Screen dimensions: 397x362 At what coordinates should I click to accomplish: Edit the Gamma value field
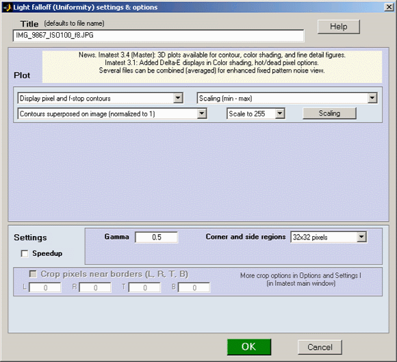click(157, 237)
